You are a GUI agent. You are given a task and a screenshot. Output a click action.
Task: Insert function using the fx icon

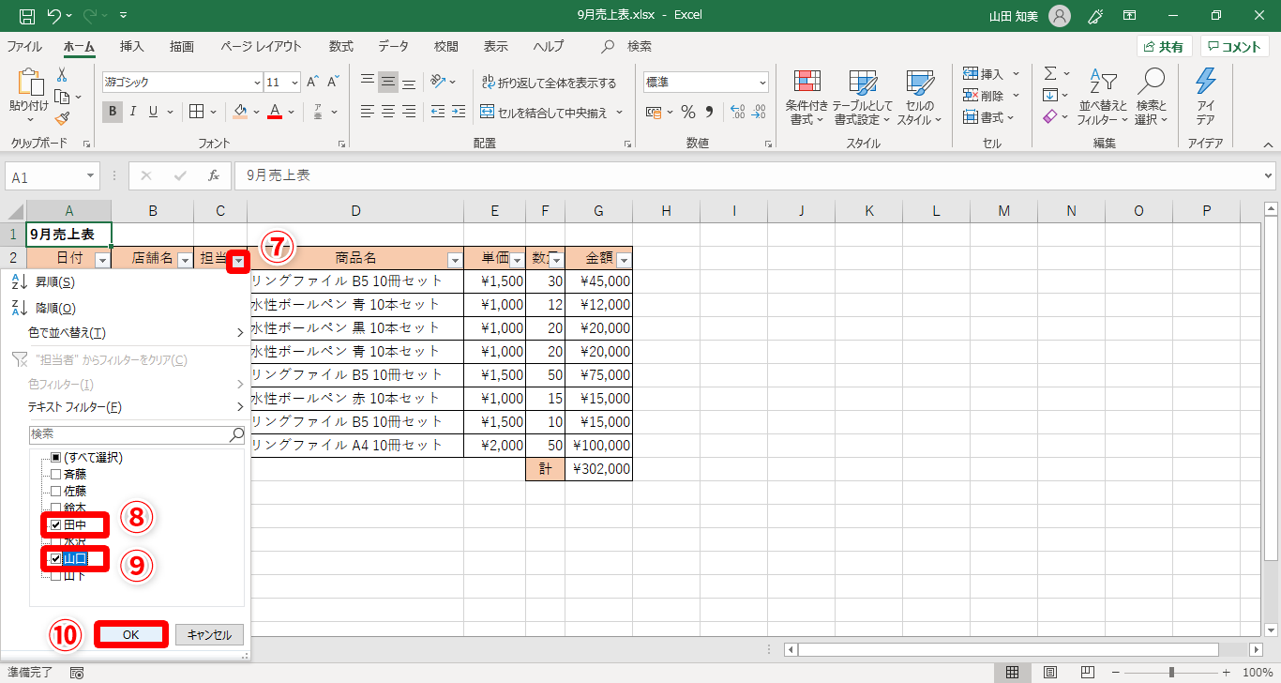214,175
